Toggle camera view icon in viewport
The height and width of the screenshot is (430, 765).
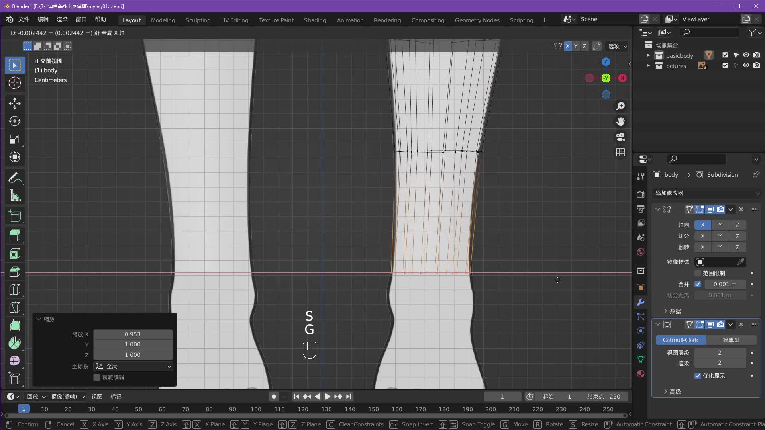[x=620, y=137]
